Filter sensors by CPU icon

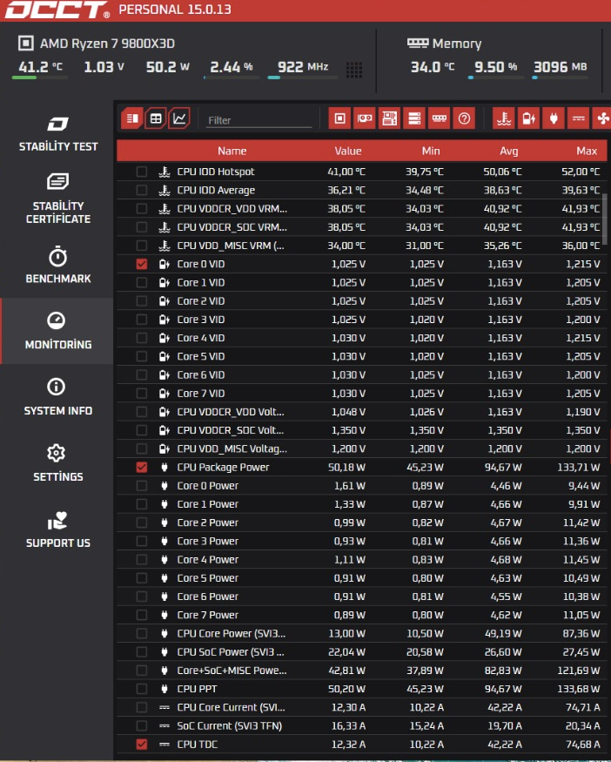tap(339, 118)
